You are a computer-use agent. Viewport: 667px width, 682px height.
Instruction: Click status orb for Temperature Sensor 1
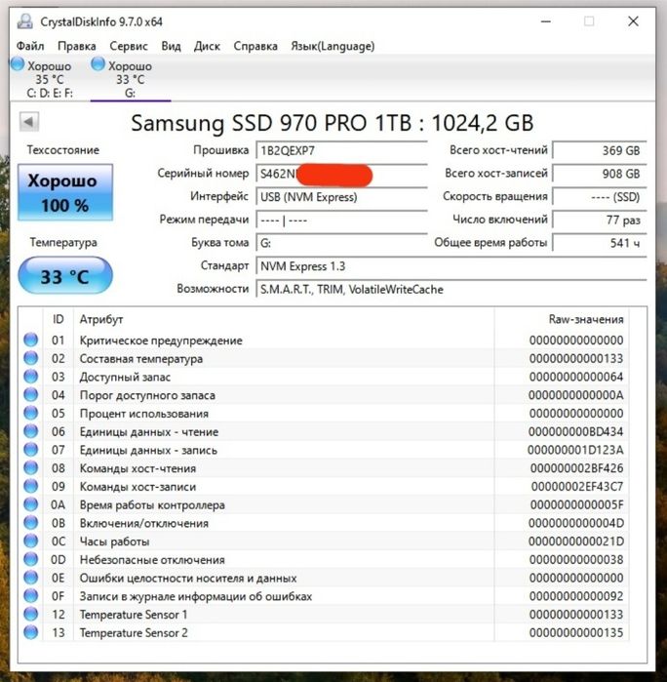(x=31, y=614)
